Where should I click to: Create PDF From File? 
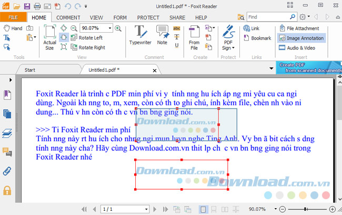pos(194,37)
